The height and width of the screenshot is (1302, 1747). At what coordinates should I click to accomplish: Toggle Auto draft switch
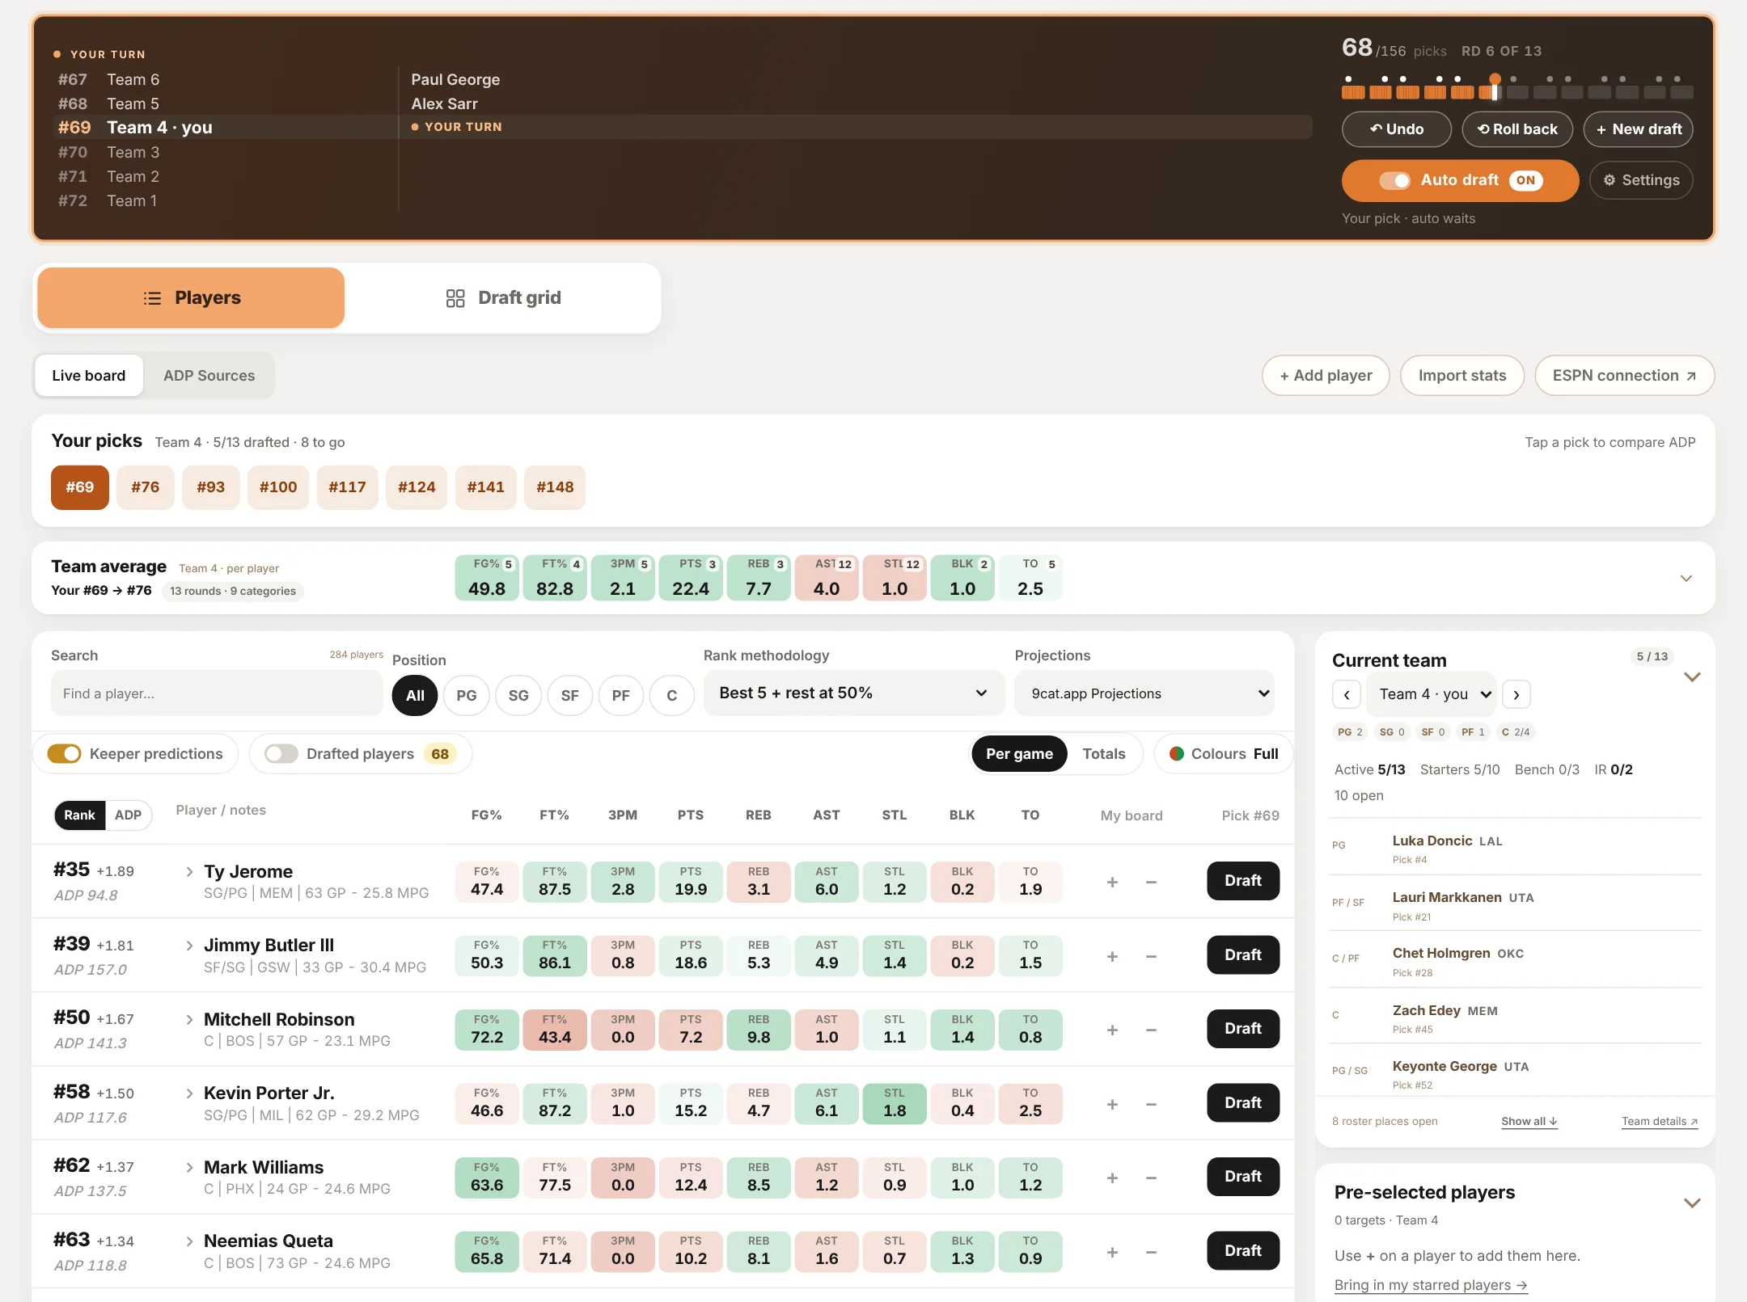pos(1394,180)
